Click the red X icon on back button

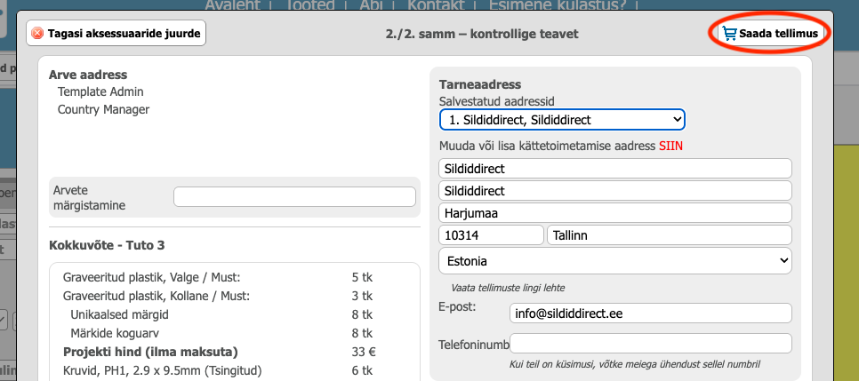pos(37,34)
